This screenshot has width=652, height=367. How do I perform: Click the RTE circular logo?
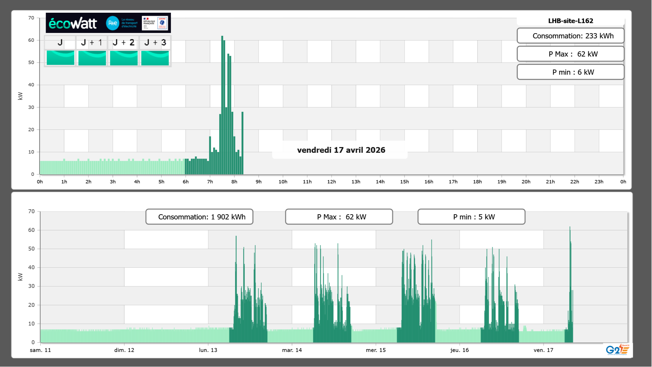[112, 23]
